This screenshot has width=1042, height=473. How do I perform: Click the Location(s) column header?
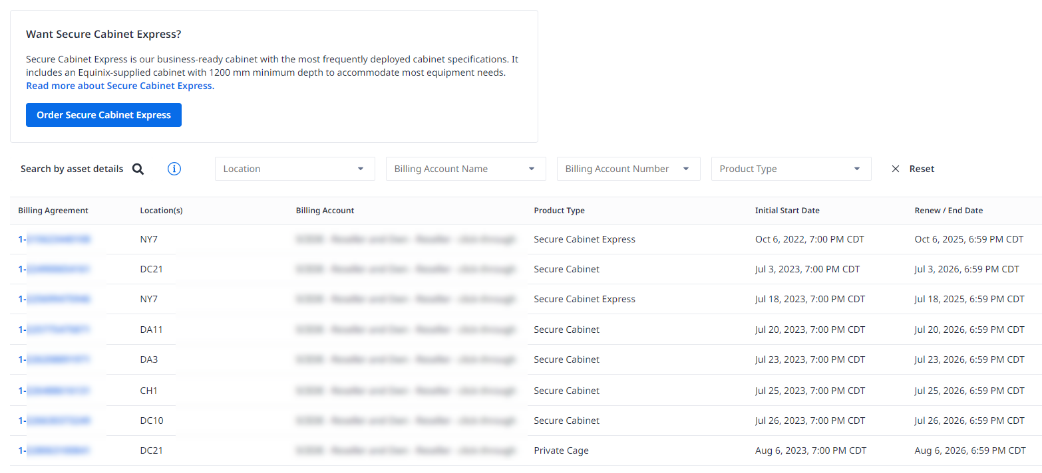[162, 211]
